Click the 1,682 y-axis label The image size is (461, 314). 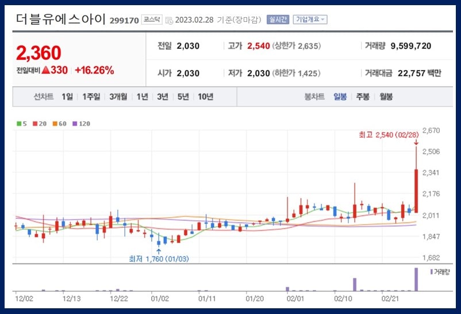(431, 258)
